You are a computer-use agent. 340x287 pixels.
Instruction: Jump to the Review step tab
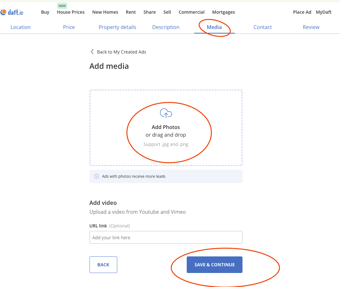point(311,27)
